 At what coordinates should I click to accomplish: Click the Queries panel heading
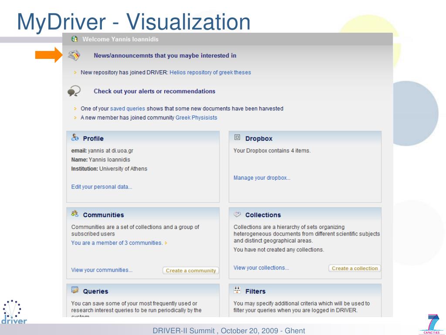click(95, 291)
